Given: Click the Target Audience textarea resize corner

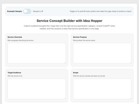Looking at the screenshot, I should pos(65,98).
